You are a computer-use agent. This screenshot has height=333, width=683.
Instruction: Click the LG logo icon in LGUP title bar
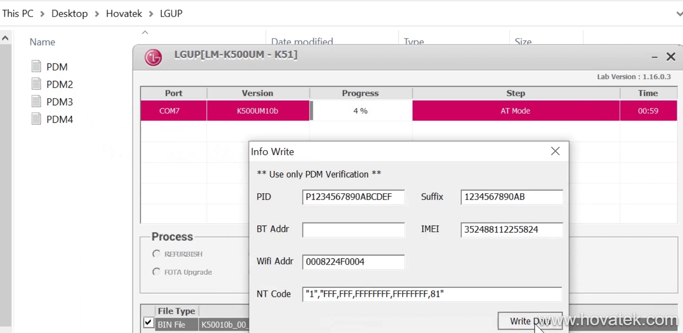(x=153, y=57)
